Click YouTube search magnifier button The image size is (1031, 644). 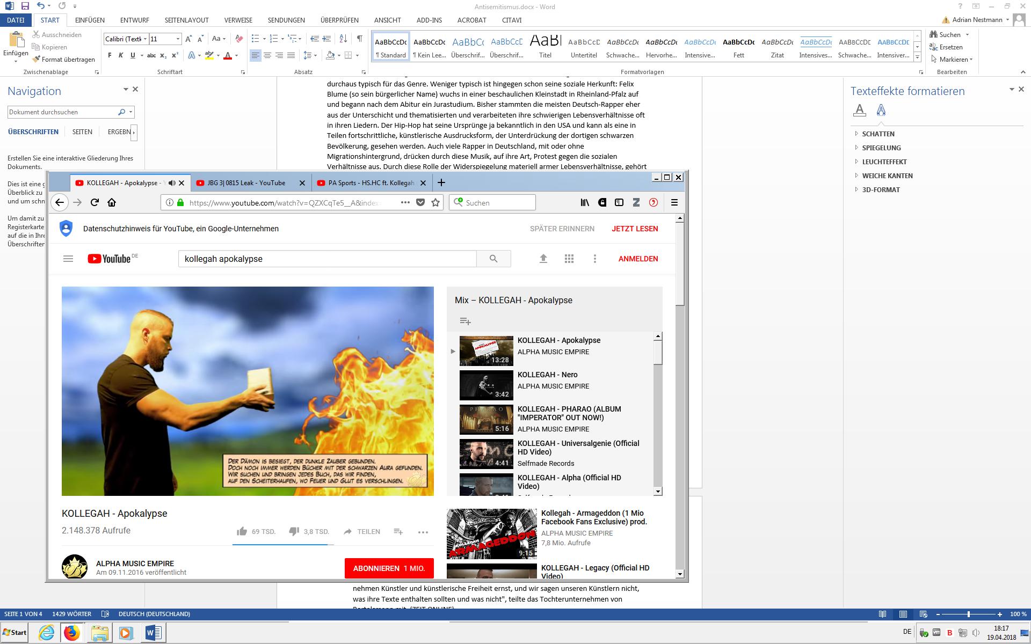tap(493, 259)
